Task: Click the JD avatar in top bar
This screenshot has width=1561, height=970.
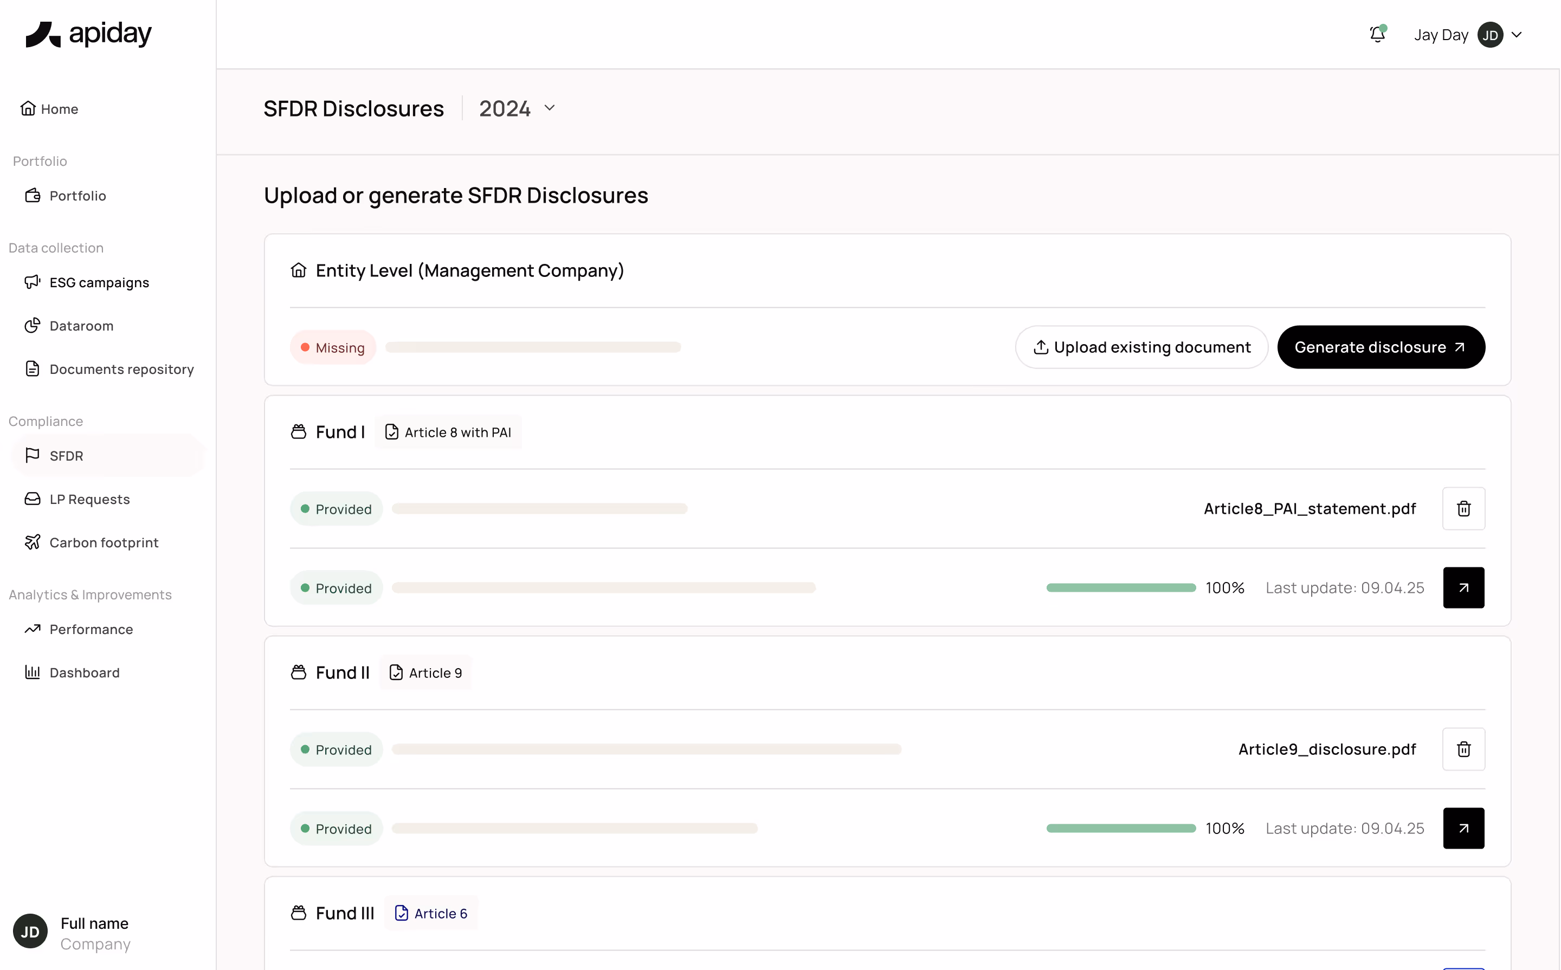Action: point(1490,35)
